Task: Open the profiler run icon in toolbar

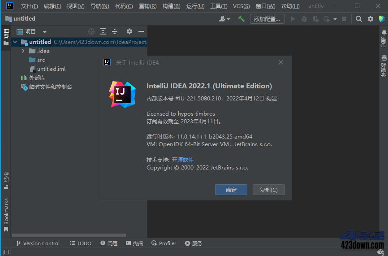Action: [x=327, y=19]
